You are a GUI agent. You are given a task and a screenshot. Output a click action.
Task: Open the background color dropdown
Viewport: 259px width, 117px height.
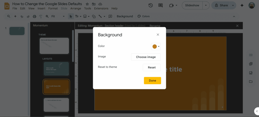click(x=156, y=46)
